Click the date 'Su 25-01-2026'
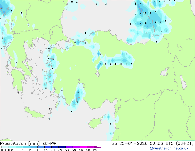This screenshot has width=195, height=151. [129, 144]
